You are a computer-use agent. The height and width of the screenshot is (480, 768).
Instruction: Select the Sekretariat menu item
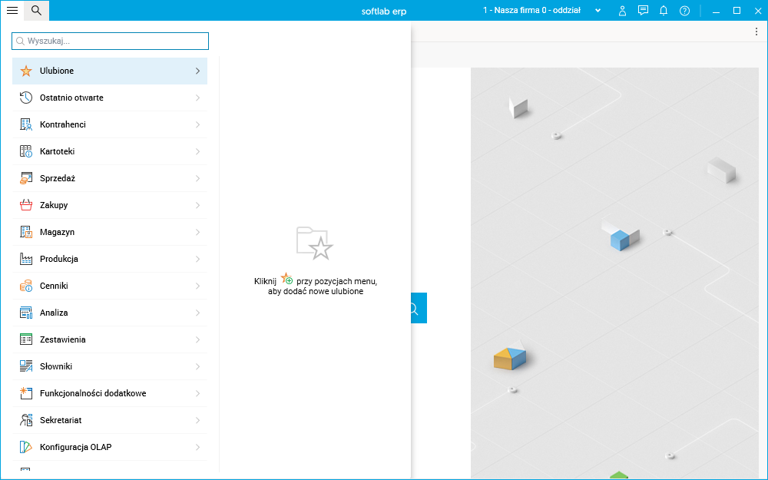click(x=110, y=420)
